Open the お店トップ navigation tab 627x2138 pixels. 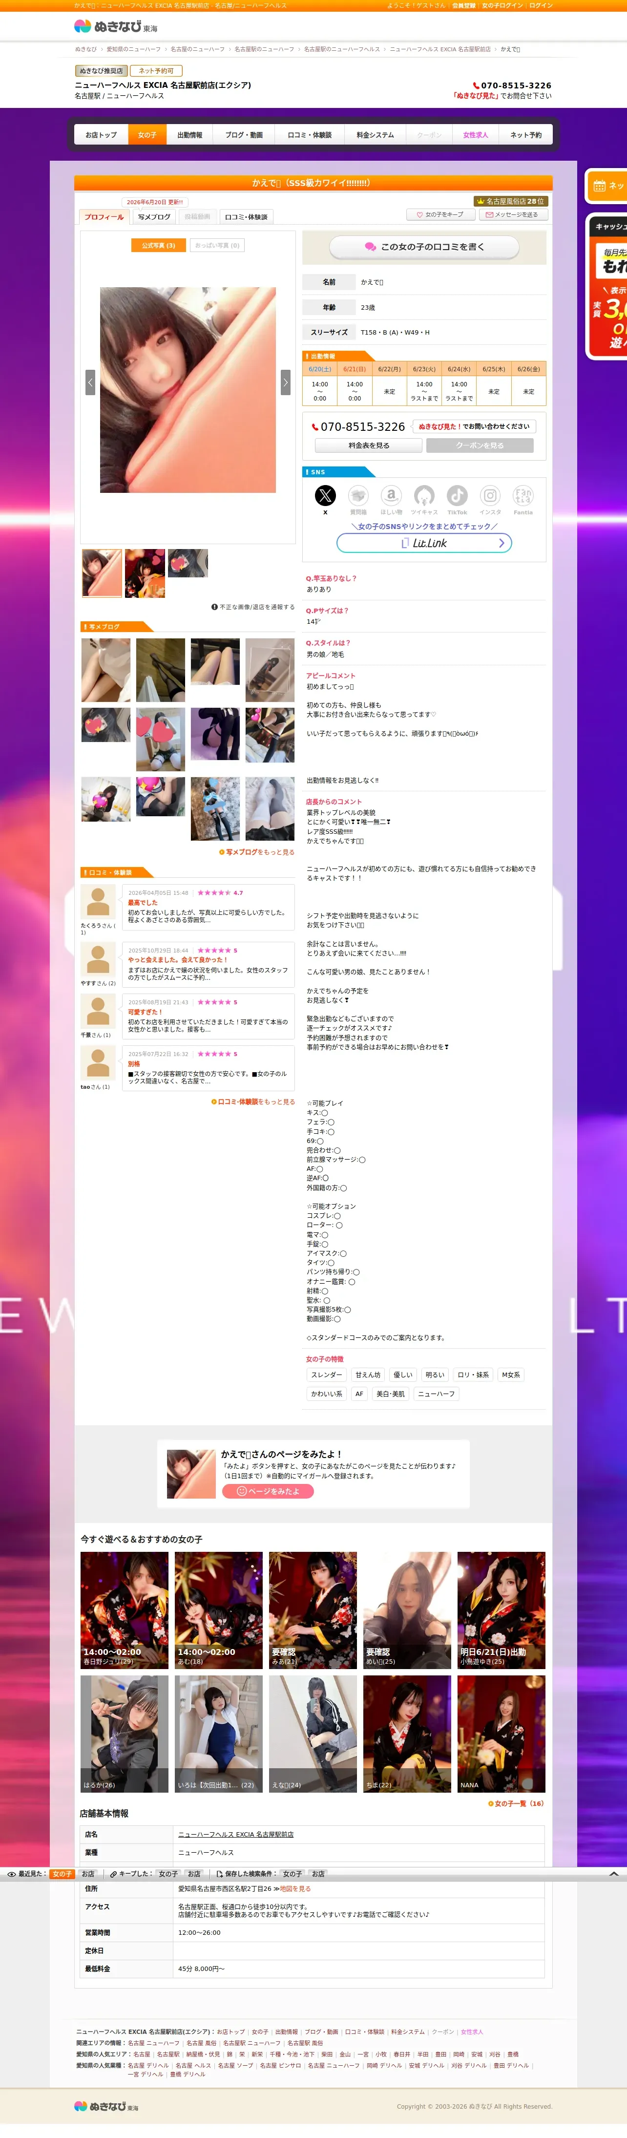(x=101, y=134)
